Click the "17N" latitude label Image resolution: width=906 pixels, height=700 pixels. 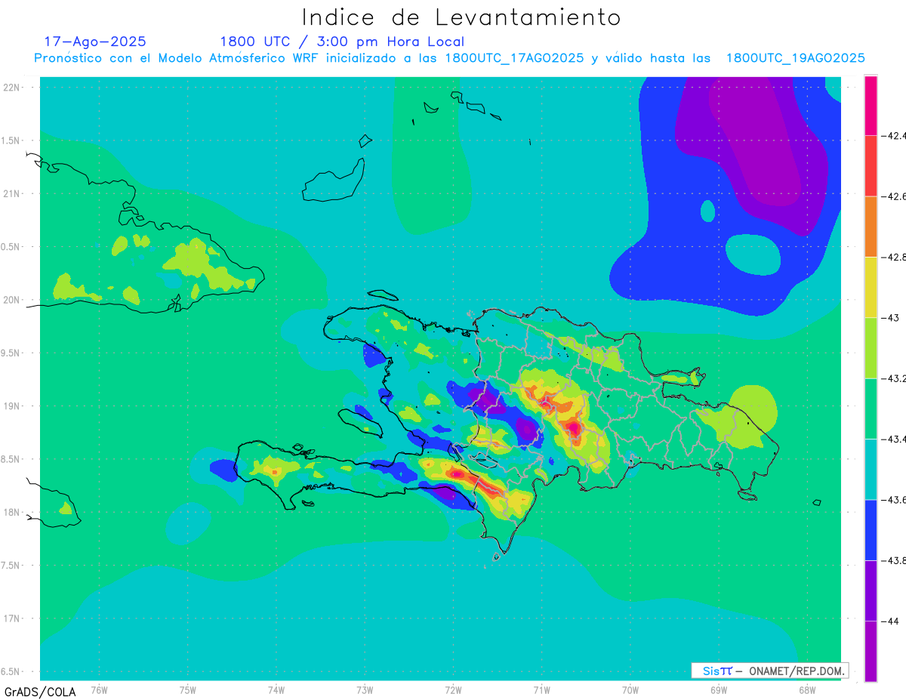(x=11, y=618)
